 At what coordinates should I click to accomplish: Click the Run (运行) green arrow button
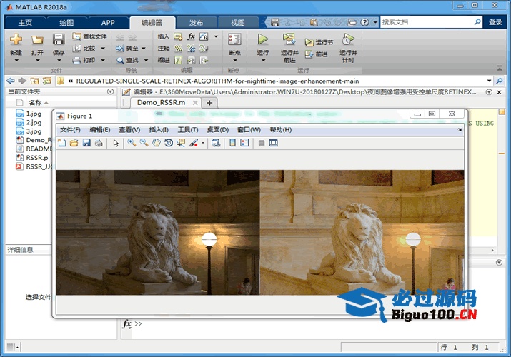[263, 41]
